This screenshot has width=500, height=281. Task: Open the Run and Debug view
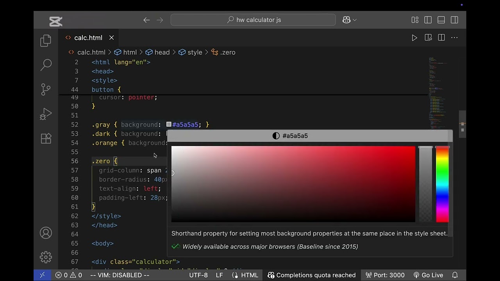pyautogui.click(x=46, y=114)
